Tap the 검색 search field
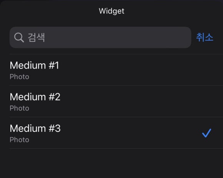This screenshot has width=223, height=178. (100, 37)
